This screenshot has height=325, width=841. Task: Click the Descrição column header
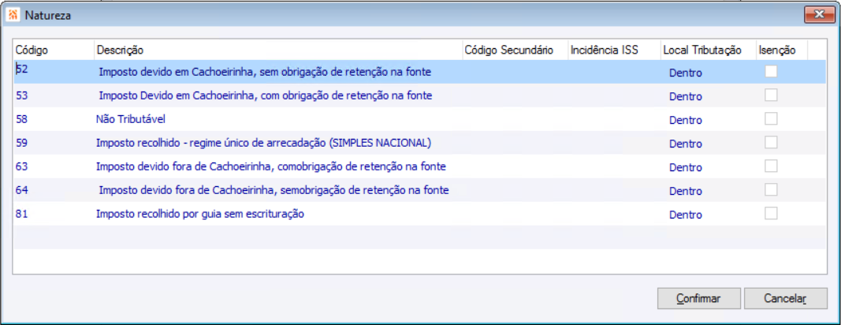click(x=276, y=50)
